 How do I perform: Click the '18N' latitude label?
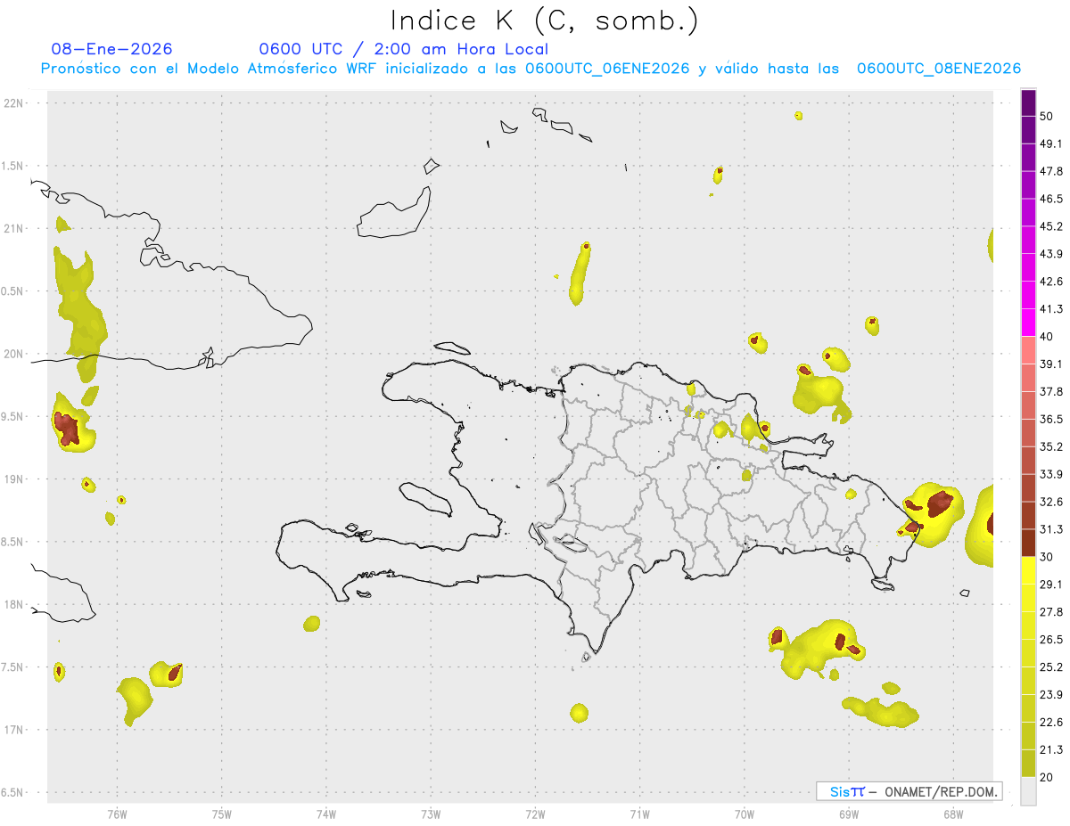[x=14, y=605]
